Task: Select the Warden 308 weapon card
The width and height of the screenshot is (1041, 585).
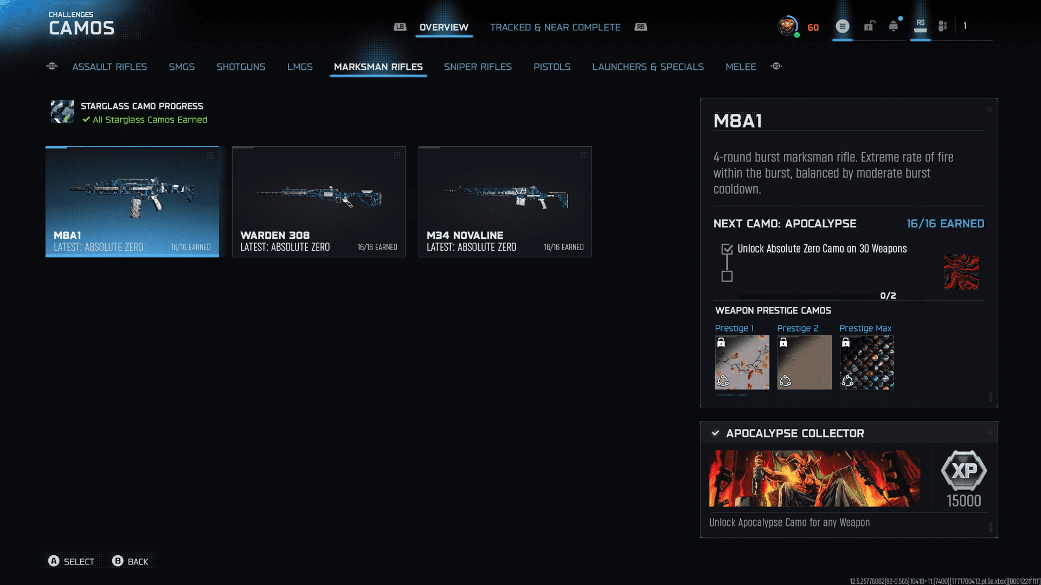Action: [x=319, y=201]
